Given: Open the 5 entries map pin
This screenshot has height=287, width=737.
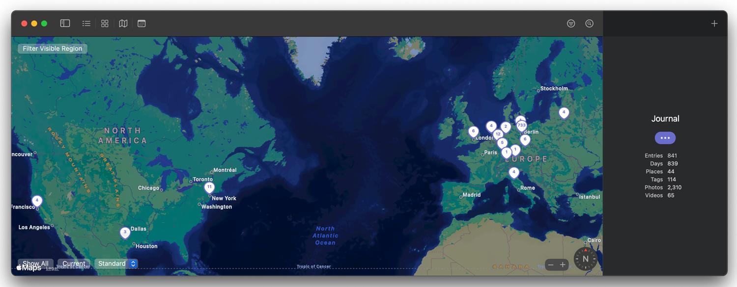Looking at the screenshot, I should point(502,144).
